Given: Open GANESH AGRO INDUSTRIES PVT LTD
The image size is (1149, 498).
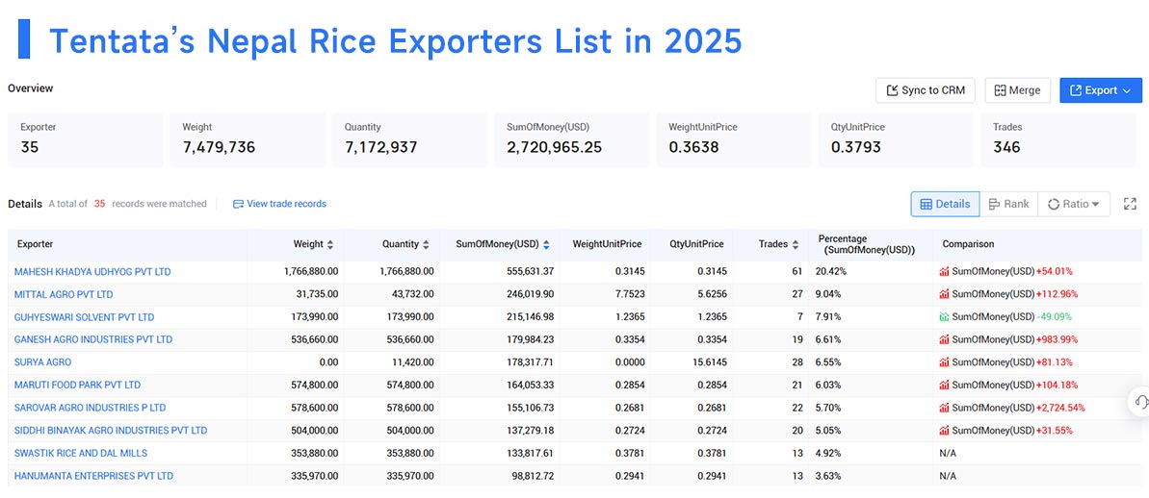Looking at the screenshot, I should pyautogui.click(x=93, y=340).
